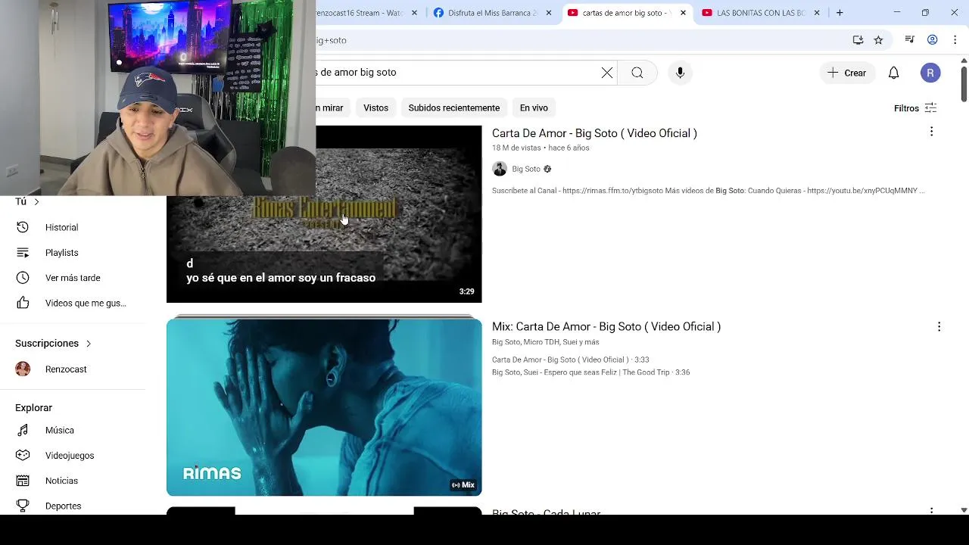
Task: Open the notifications bell
Action: point(893,73)
